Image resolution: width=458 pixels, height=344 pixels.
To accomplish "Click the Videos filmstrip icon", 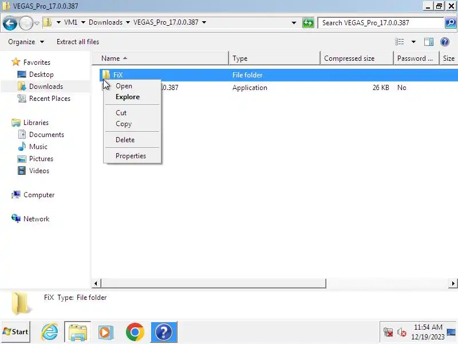I will point(22,170).
